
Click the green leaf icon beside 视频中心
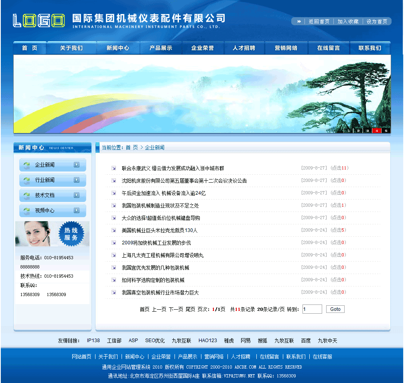pyautogui.click(x=26, y=211)
